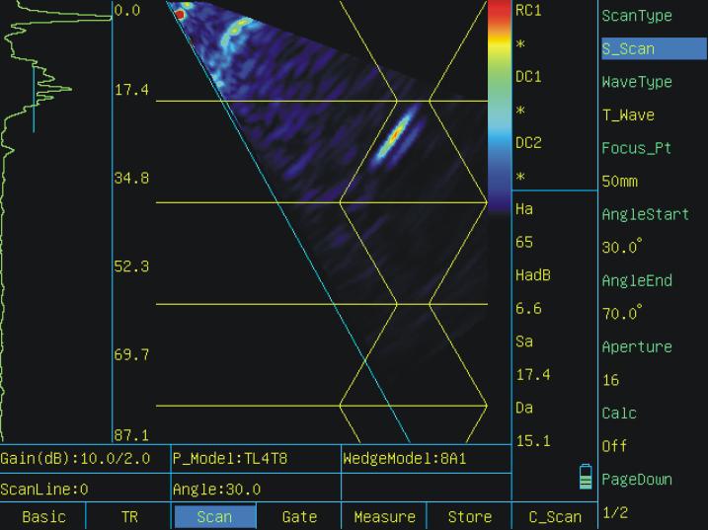Select the S_Scan scan type value
This screenshot has height=530, width=708.
pos(653,48)
